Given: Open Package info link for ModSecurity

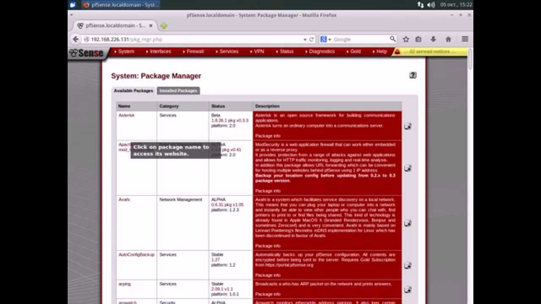Looking at the screenshot, I should [268, 191].
